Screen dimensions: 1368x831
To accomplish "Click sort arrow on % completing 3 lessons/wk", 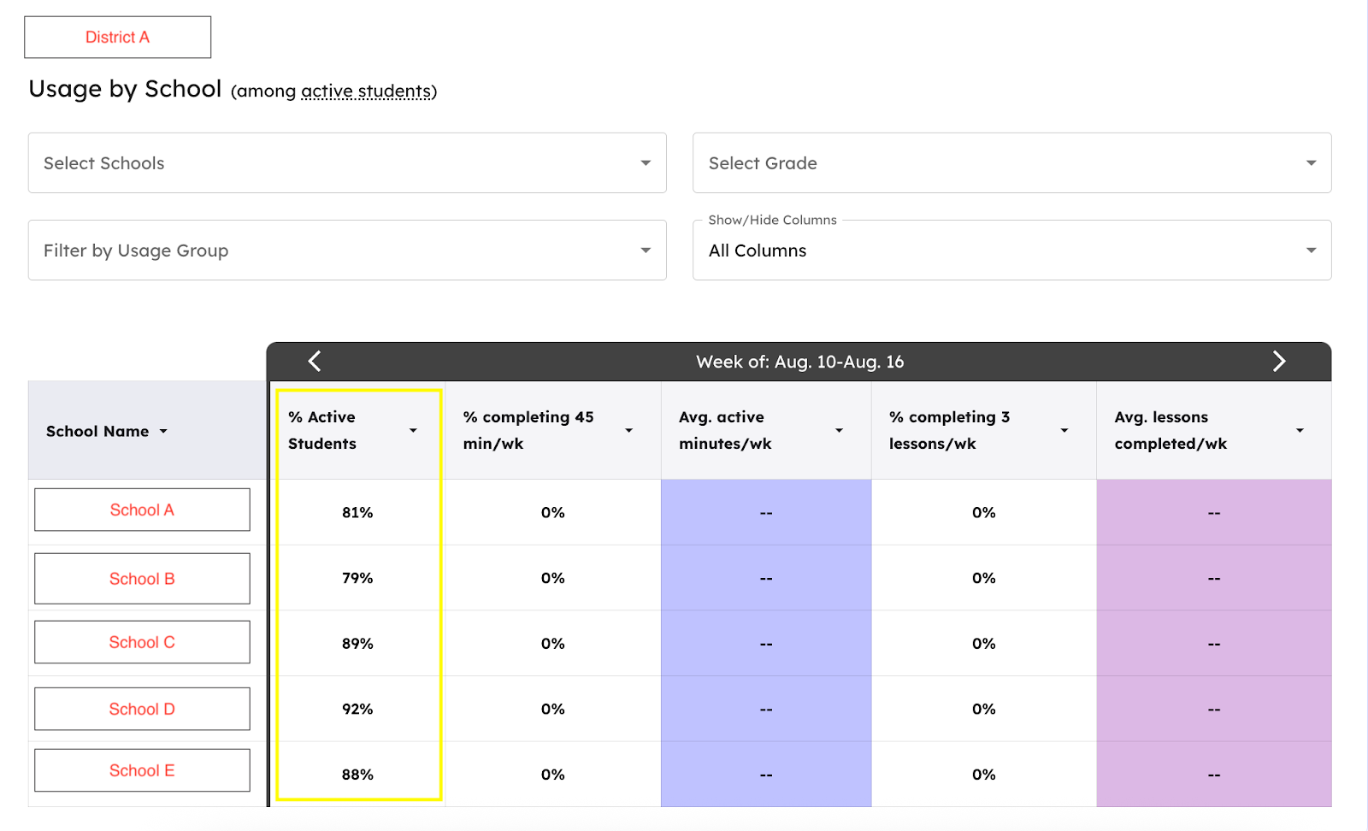I will 1064,431.
